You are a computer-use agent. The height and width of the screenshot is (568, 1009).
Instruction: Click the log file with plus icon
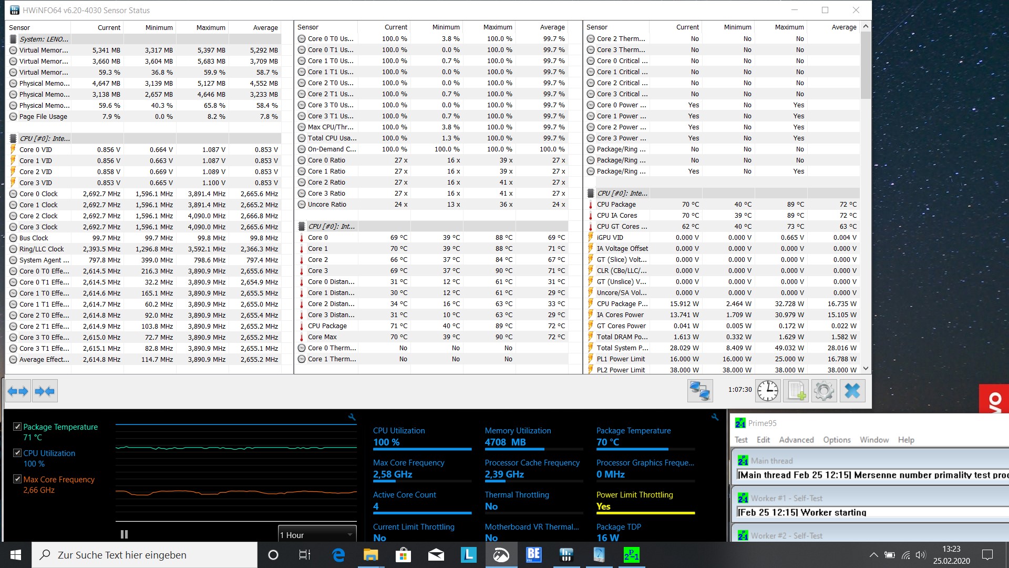pyautogui.click(x=796, y=391)
